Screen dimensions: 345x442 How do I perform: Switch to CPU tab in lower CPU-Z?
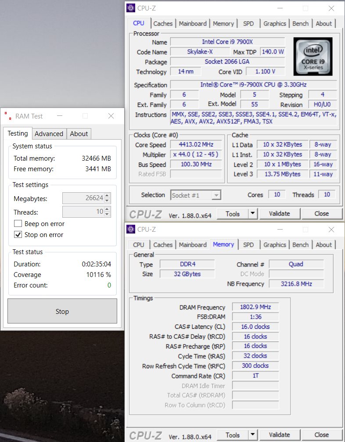[x=138, y=244]
